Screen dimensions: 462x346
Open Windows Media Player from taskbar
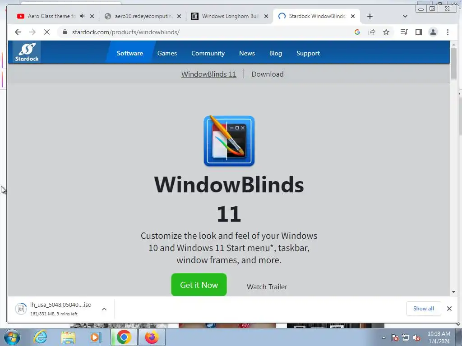click(95, 337)
